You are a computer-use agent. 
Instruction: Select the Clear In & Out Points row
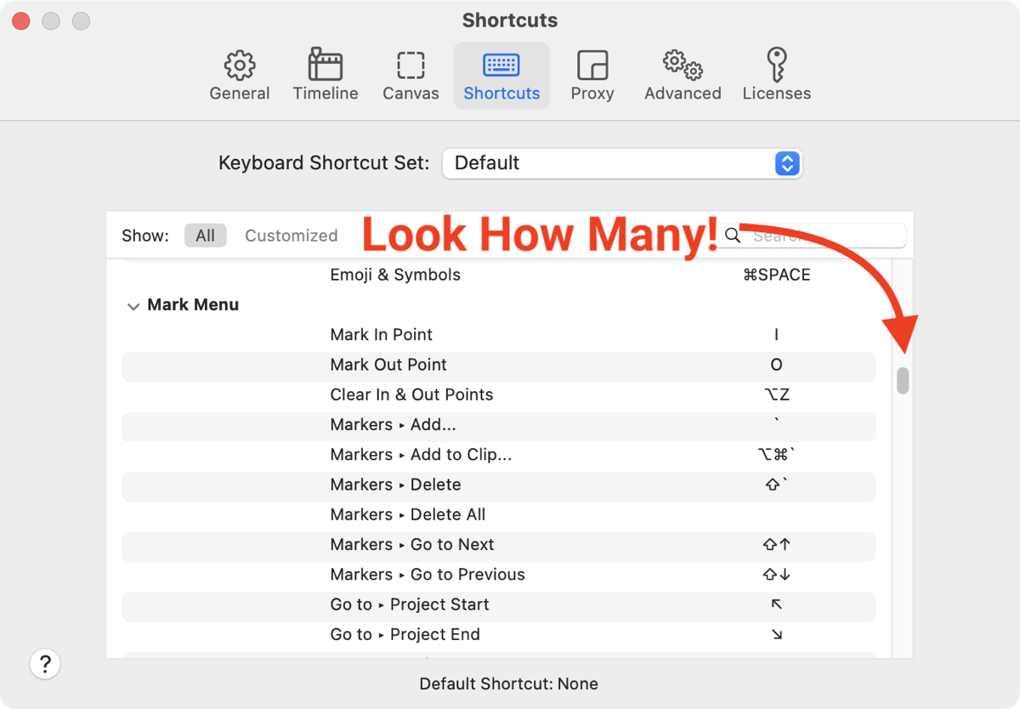(498, 394)
